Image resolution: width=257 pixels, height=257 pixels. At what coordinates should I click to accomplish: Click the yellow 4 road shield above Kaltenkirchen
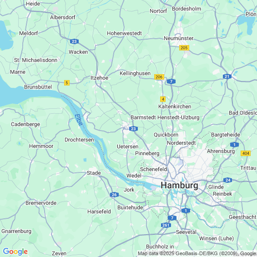[163, 99]
